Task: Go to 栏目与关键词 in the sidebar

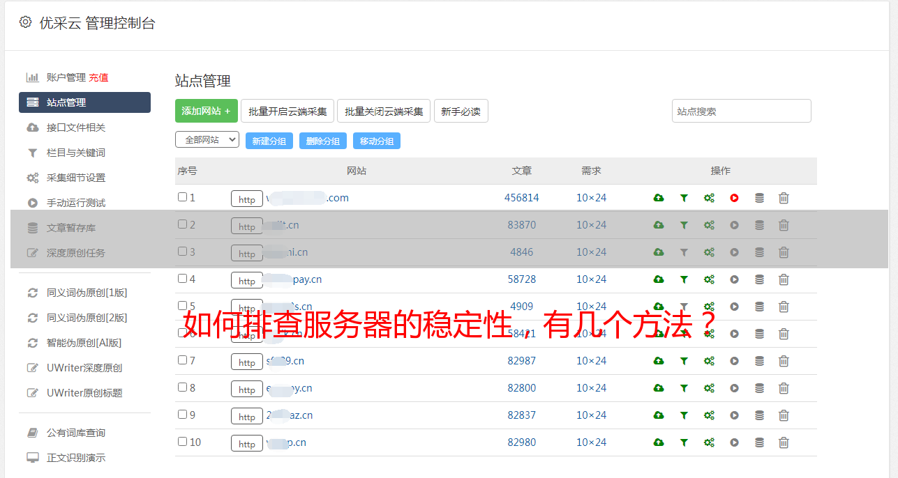Action: click(76, 153)
